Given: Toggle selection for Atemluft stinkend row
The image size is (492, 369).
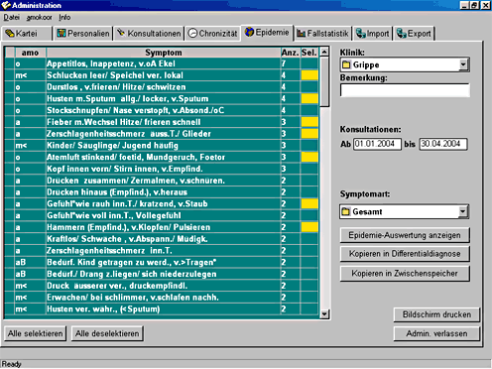Looking at the screenshot, I should point(309,157).
